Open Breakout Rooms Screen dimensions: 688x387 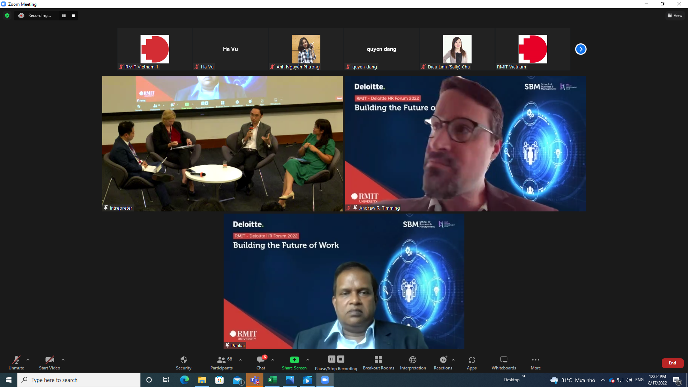tap(378, 362)
